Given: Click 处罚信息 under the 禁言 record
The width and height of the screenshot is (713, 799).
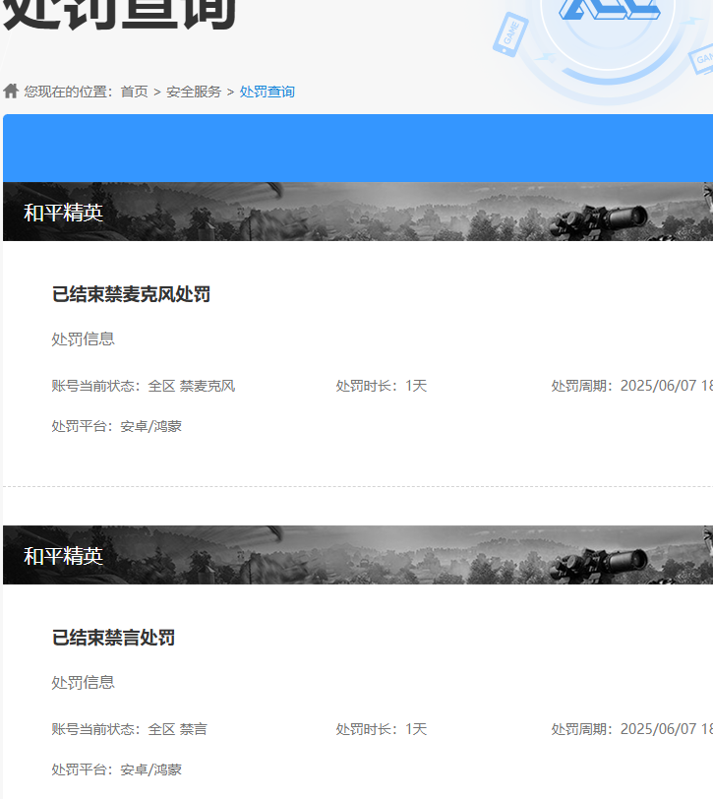Looking at the screenshot, I should click(83, 682).
